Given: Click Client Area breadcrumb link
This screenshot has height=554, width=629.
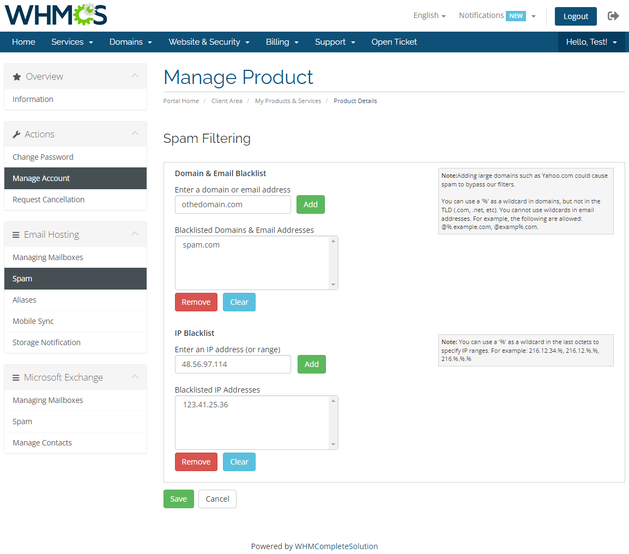Looking at the screenshot, I should tap(227, 101).
